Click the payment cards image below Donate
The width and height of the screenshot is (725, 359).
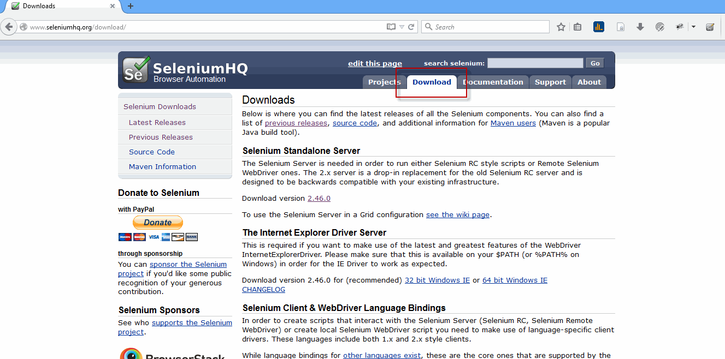pyautogui.click(x=158, y=237)
